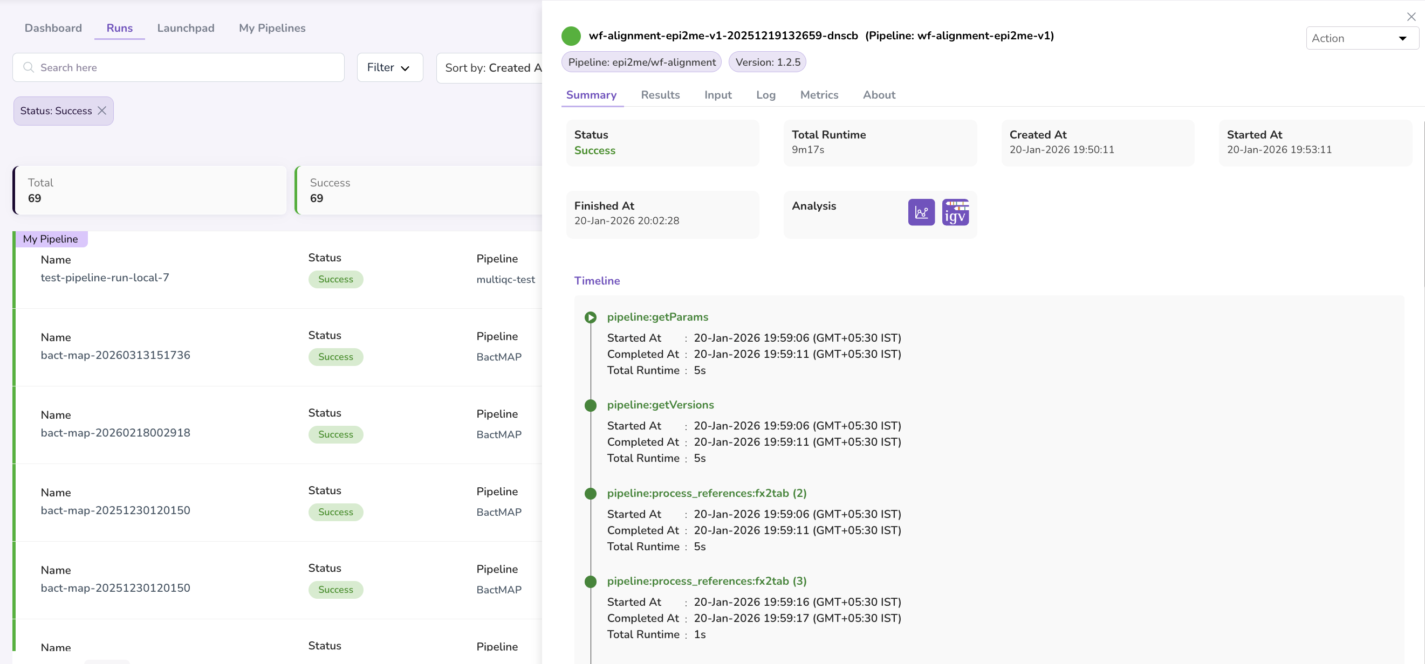1425x664 pixels.
Task: Click the pipeline:process_references:fx2tab (2) title
Action: pyautogui.click(x=707, y=493)
